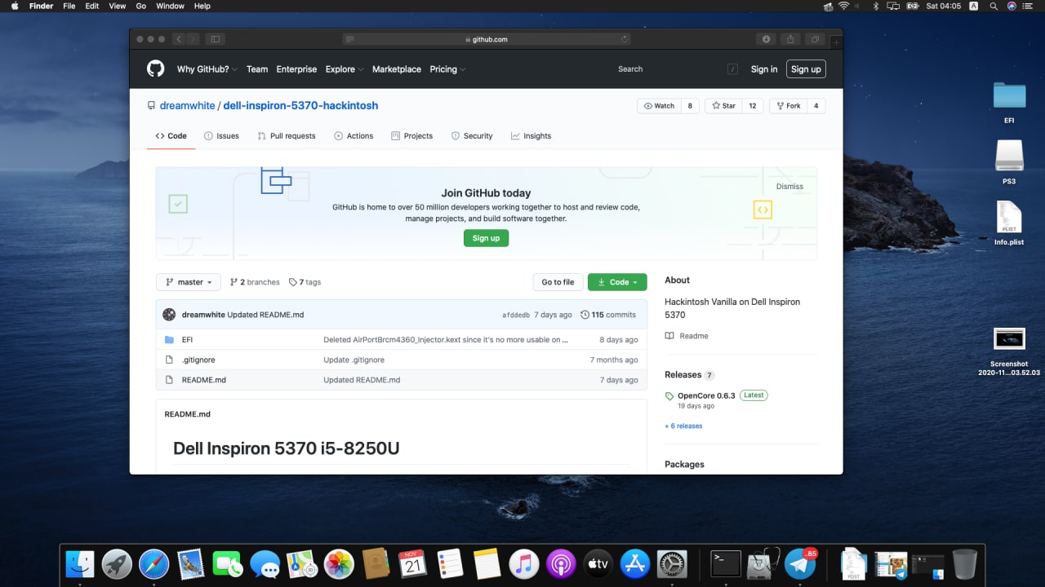Open the 115 commits history
1045x587 pixels.
[608, 315]
